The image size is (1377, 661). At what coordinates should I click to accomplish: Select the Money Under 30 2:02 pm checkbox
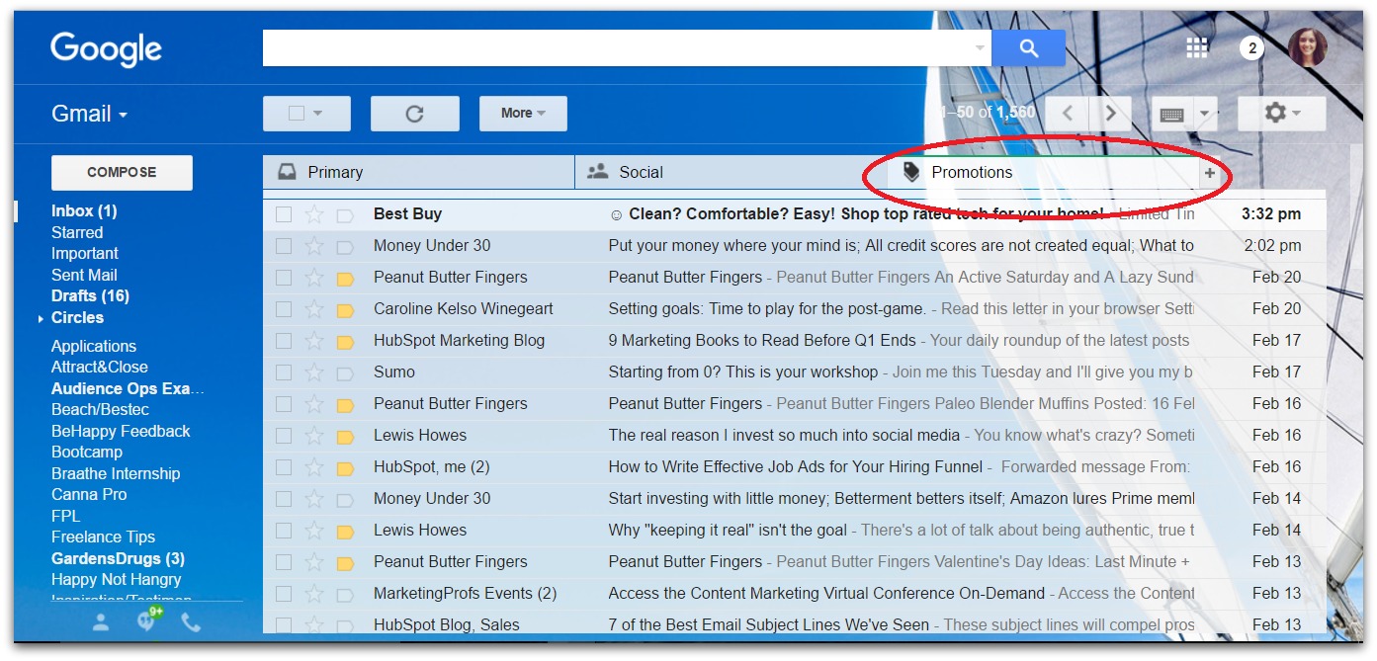pyautogui.click(x=284, y=246)
